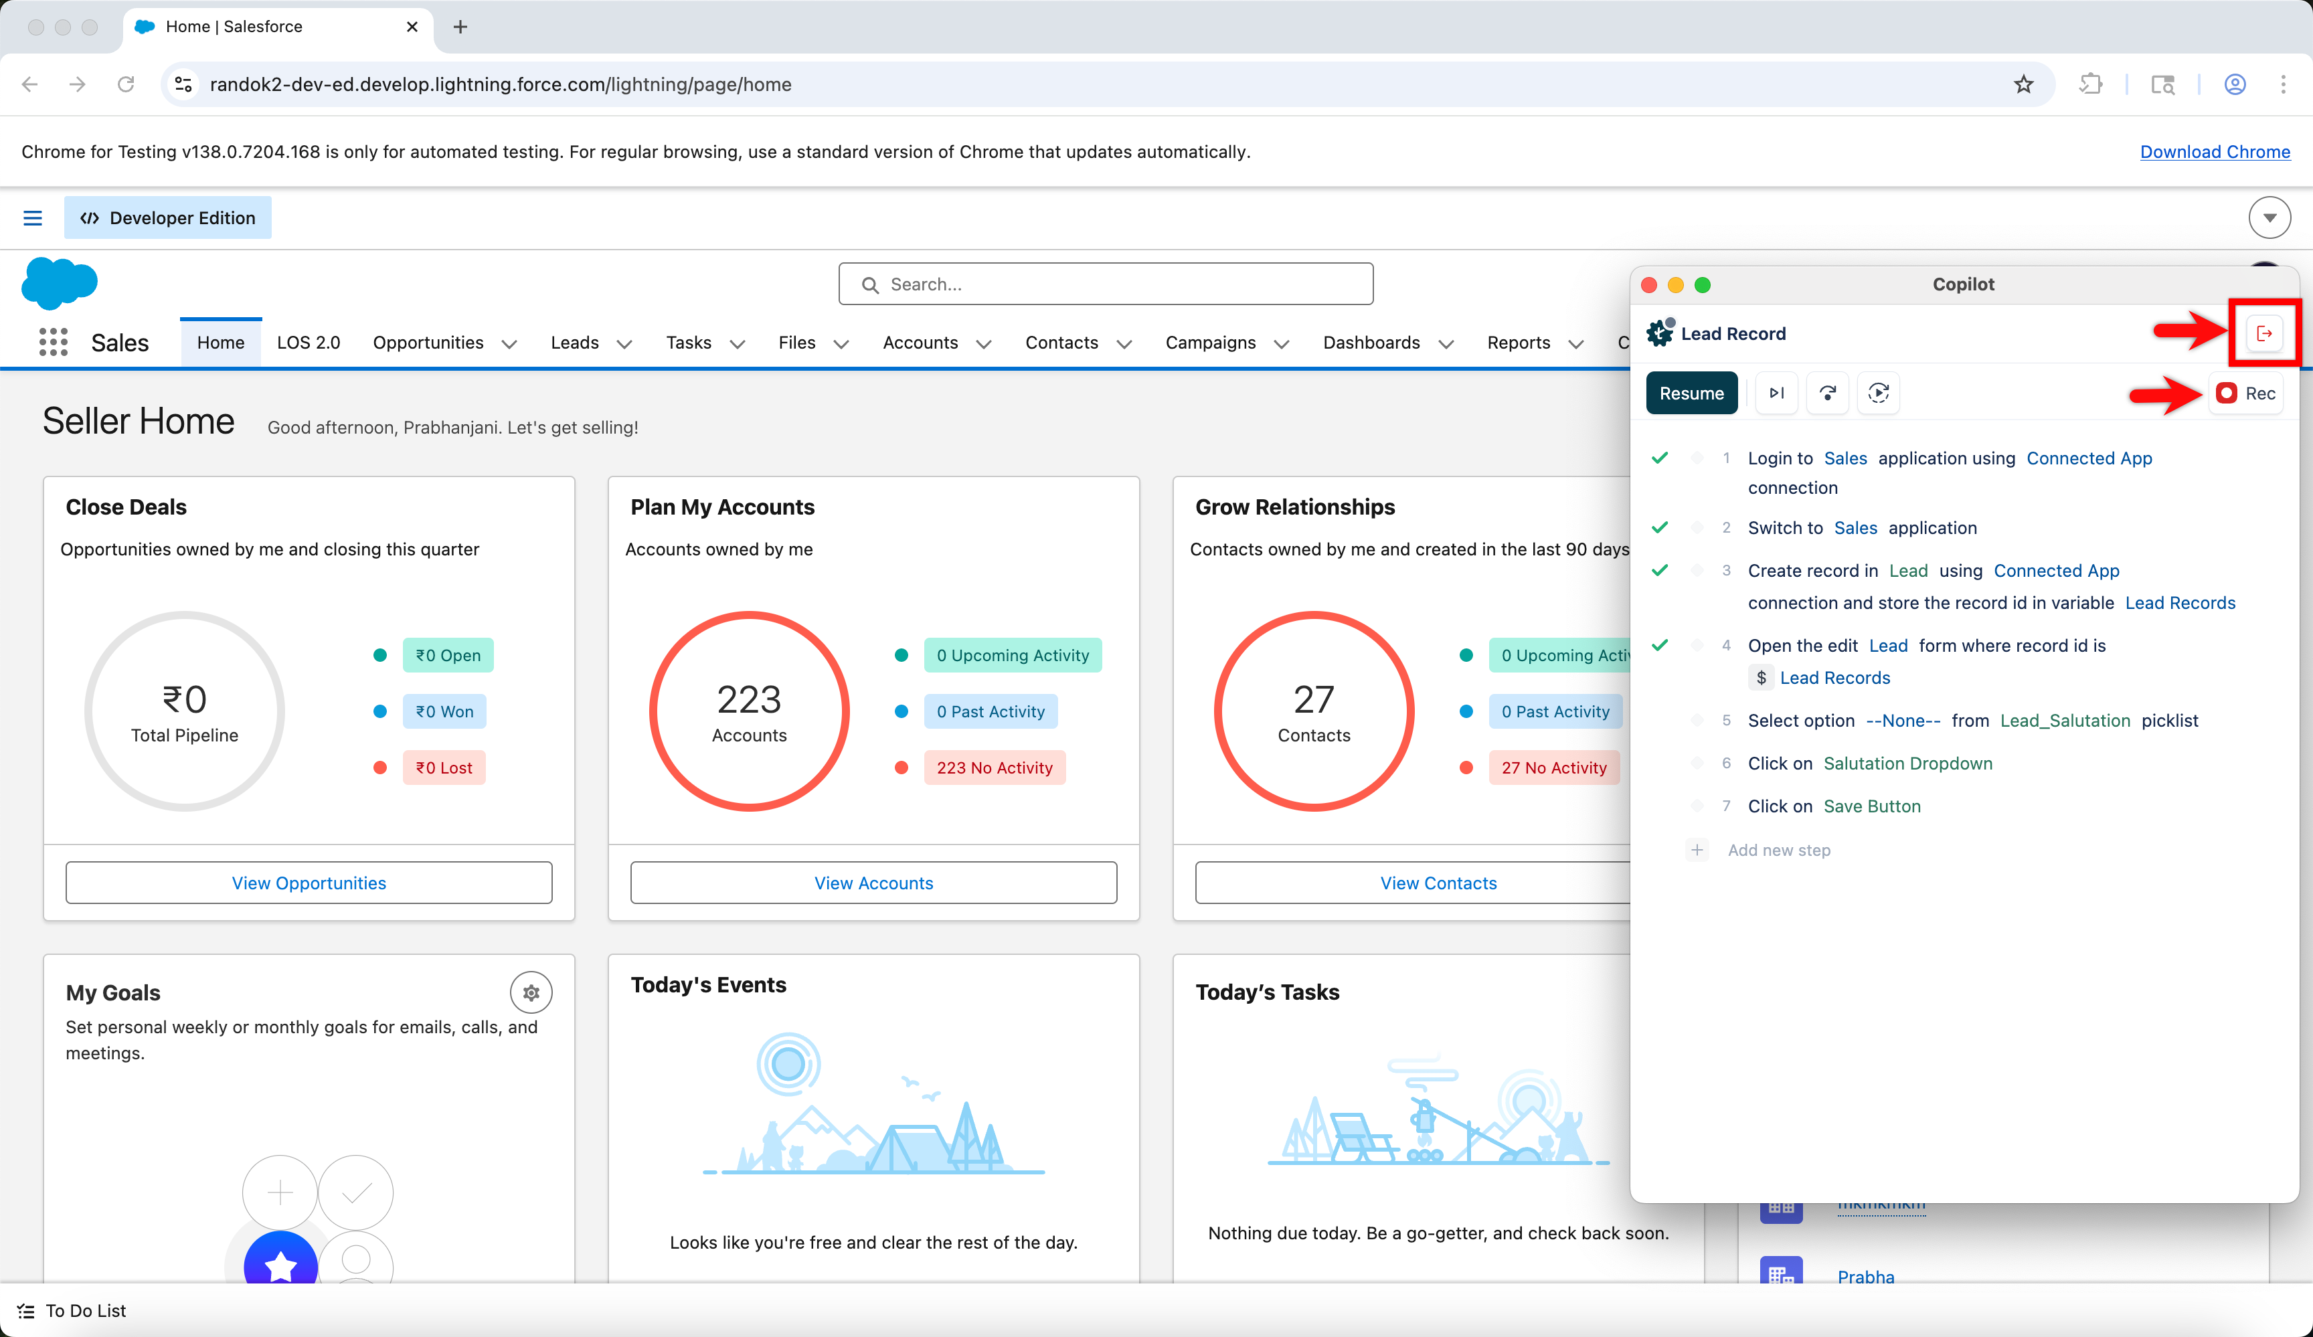This screenshot has height=1337, width=2313.
Task: Resume the Copilot test run
Action: point(1692,393)
